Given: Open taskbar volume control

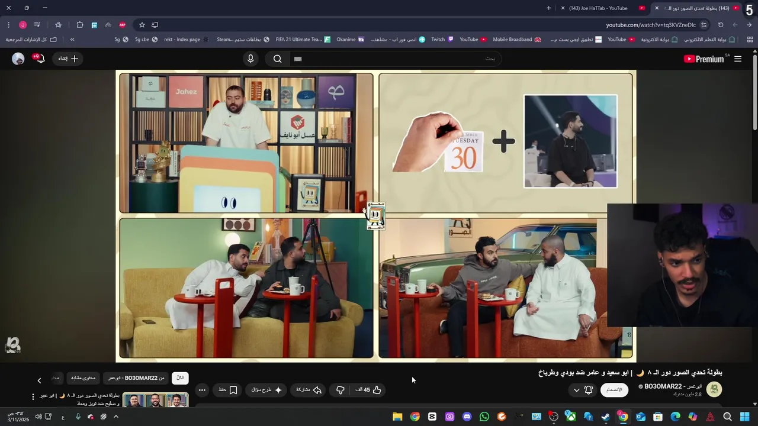Looking at the screenshot, I should [38, 417].
